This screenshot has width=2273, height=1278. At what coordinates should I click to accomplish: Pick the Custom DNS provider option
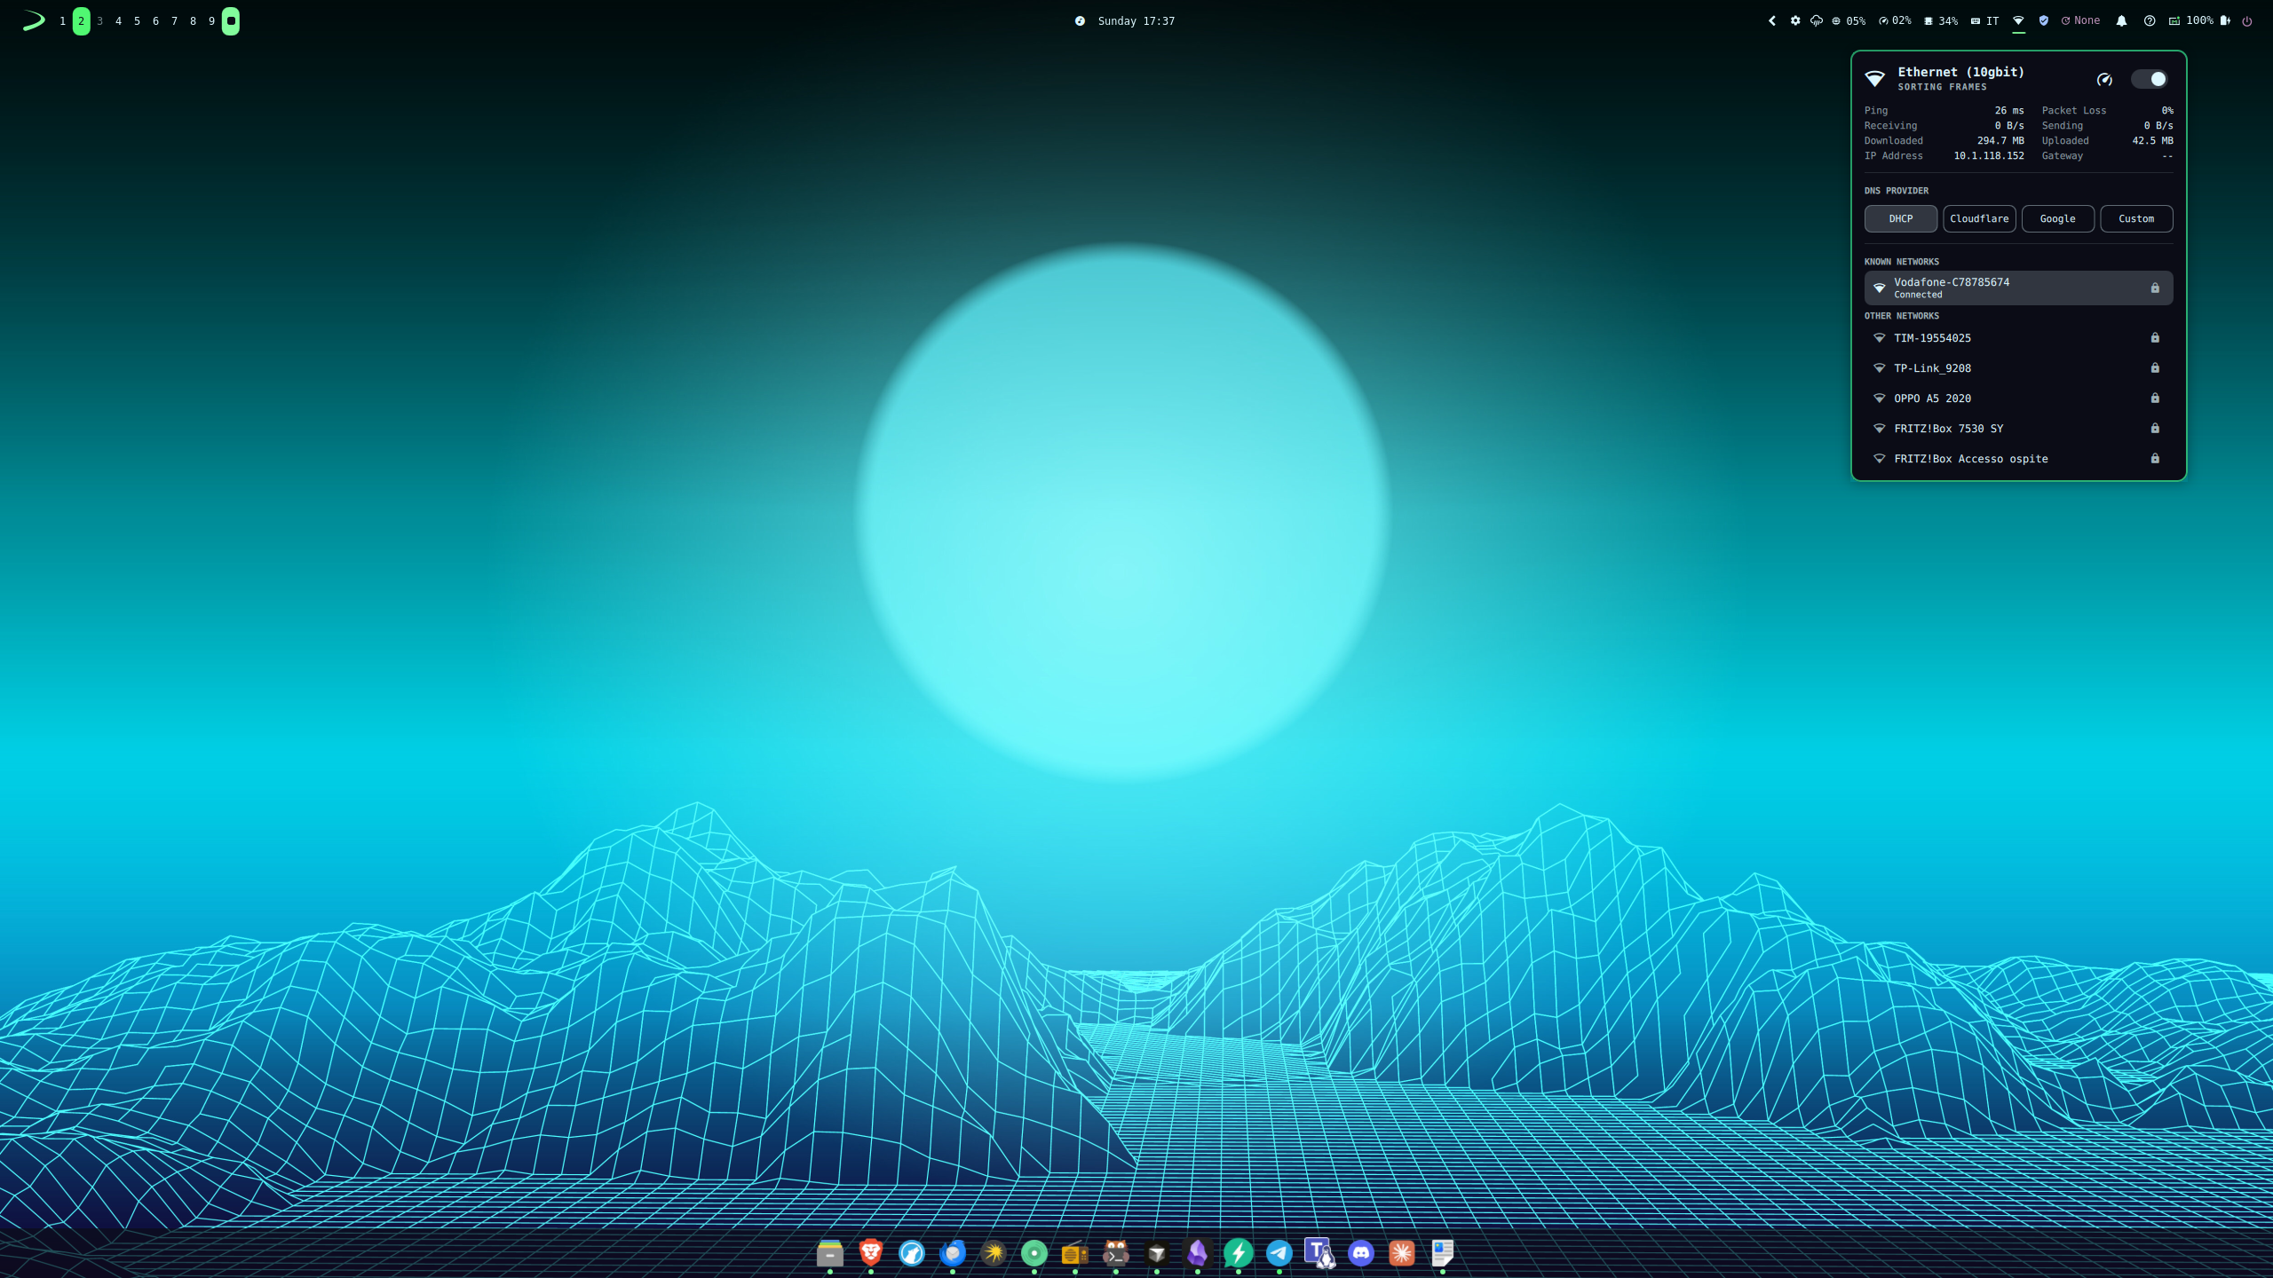2136,218
